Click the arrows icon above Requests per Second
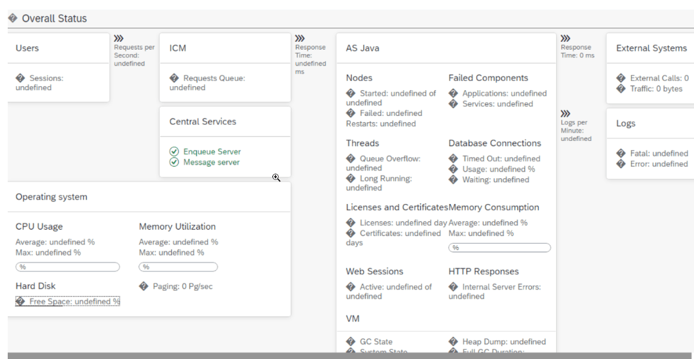This screenshot has width=694, height=359. [118, 39]
